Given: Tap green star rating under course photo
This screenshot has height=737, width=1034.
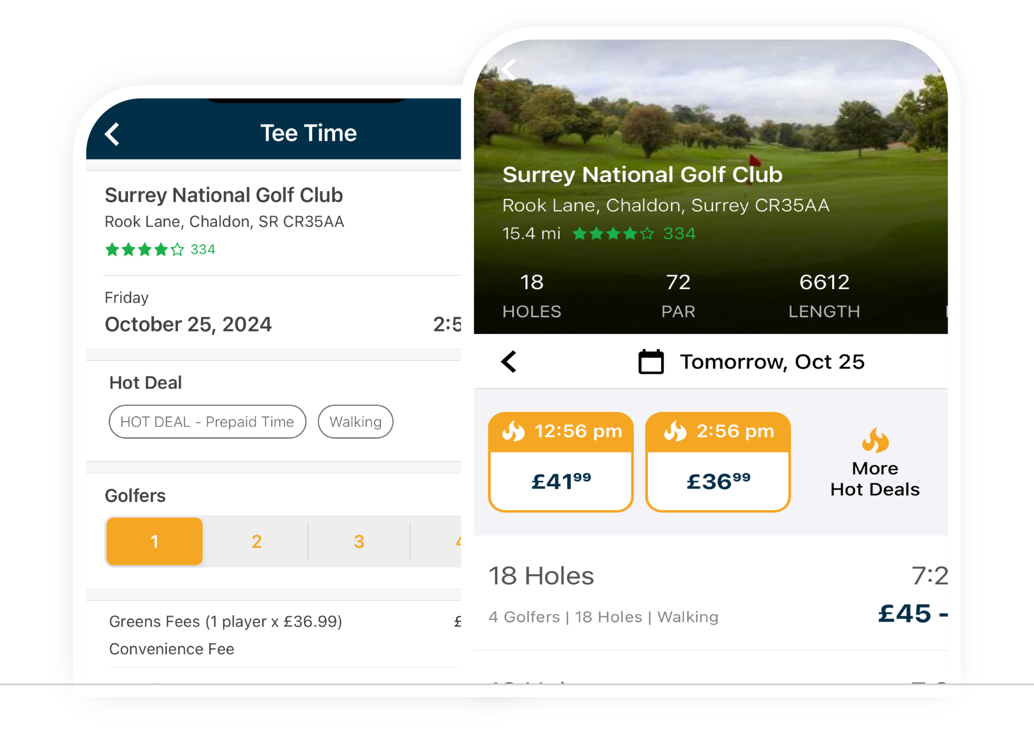Looking at the screenshot, I should pos(613,234).
